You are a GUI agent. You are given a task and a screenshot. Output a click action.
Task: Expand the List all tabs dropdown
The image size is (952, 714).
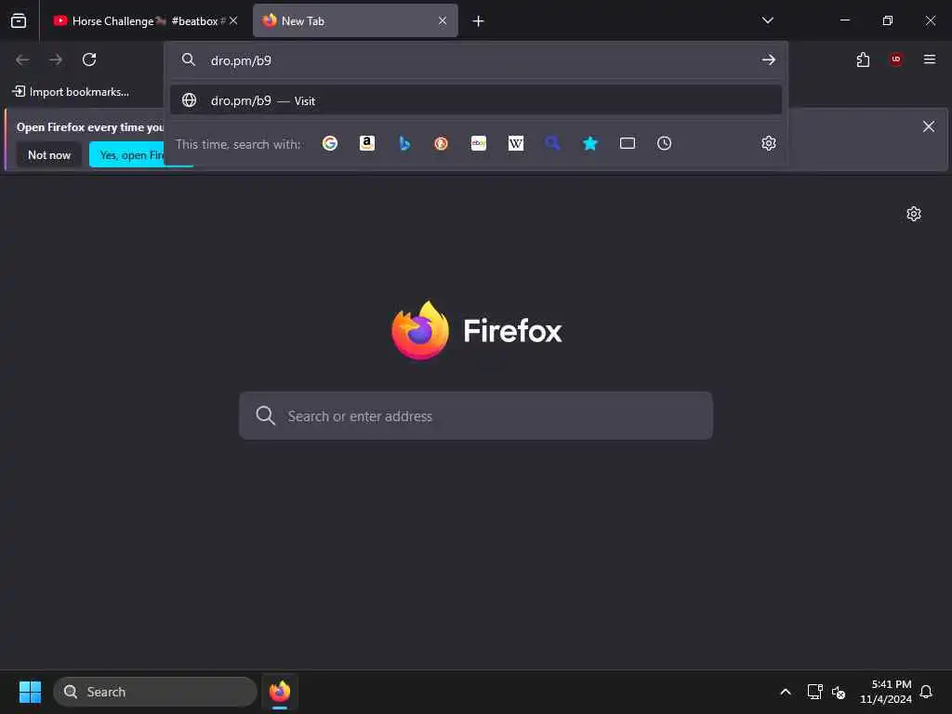(767, 20)
